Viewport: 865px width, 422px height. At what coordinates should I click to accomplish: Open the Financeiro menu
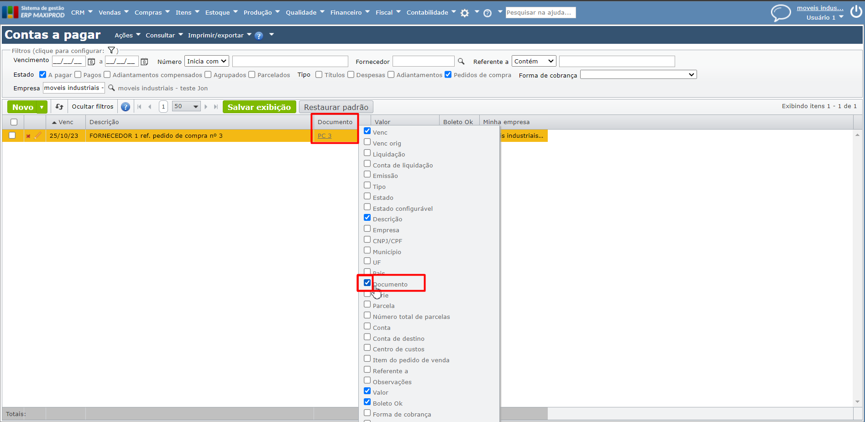pos(350,12)
